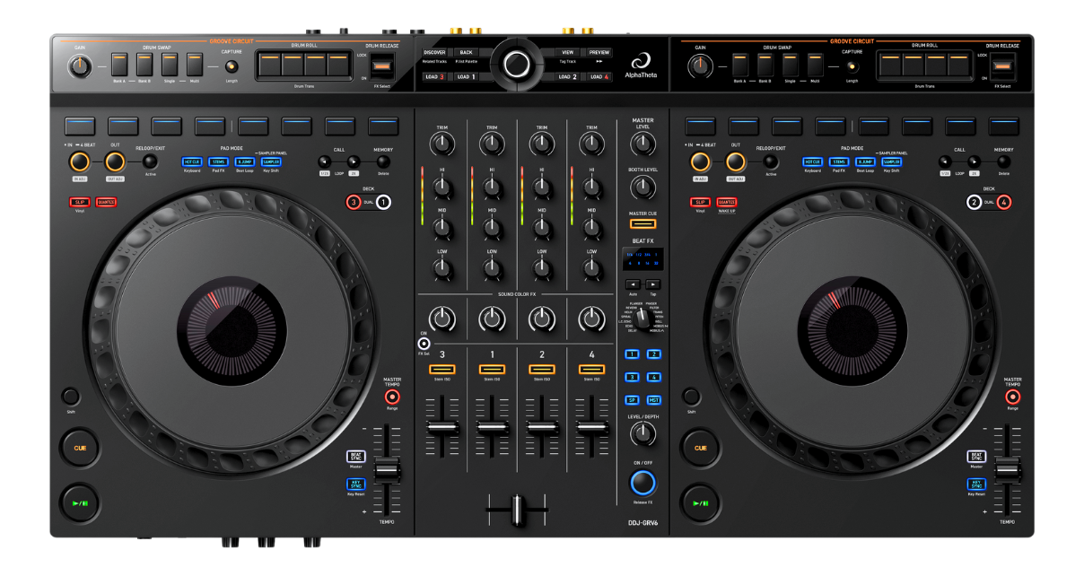Assign Beat FX to the MST channel
1084x576 pixels.
(x=653, y=400)
